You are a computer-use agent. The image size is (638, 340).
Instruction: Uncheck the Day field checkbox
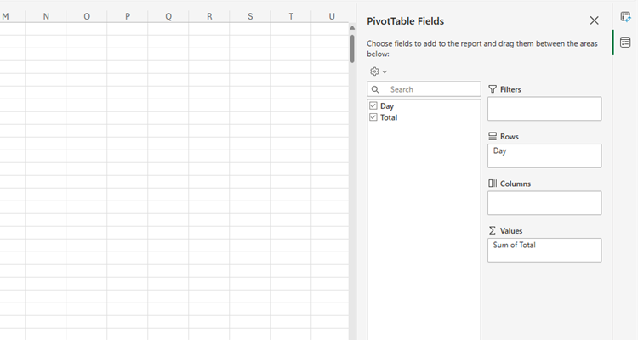point(373,105)
